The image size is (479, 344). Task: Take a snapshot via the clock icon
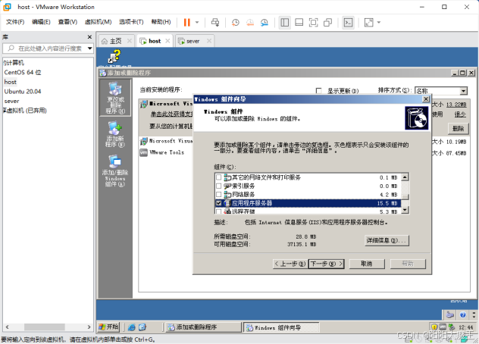click(235, 22)
